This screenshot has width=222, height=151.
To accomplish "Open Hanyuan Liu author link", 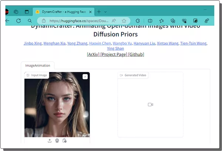I will click(x=144, y=43).
